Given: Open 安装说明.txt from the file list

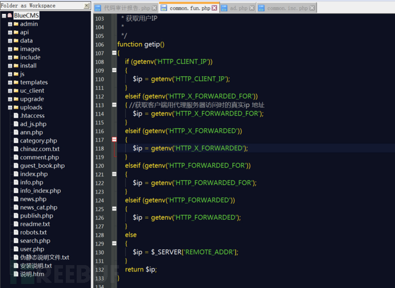Looking at the screenshot, I should (35, 266).
